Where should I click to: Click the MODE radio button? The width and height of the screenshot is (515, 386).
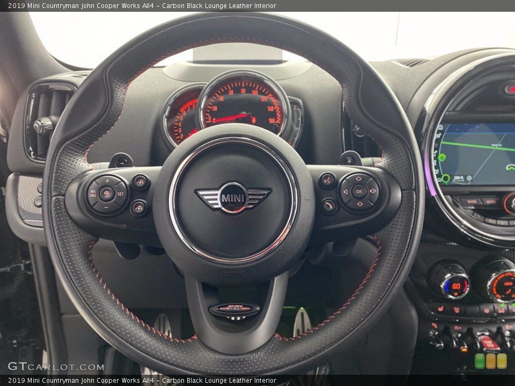[x=490, y=202]
